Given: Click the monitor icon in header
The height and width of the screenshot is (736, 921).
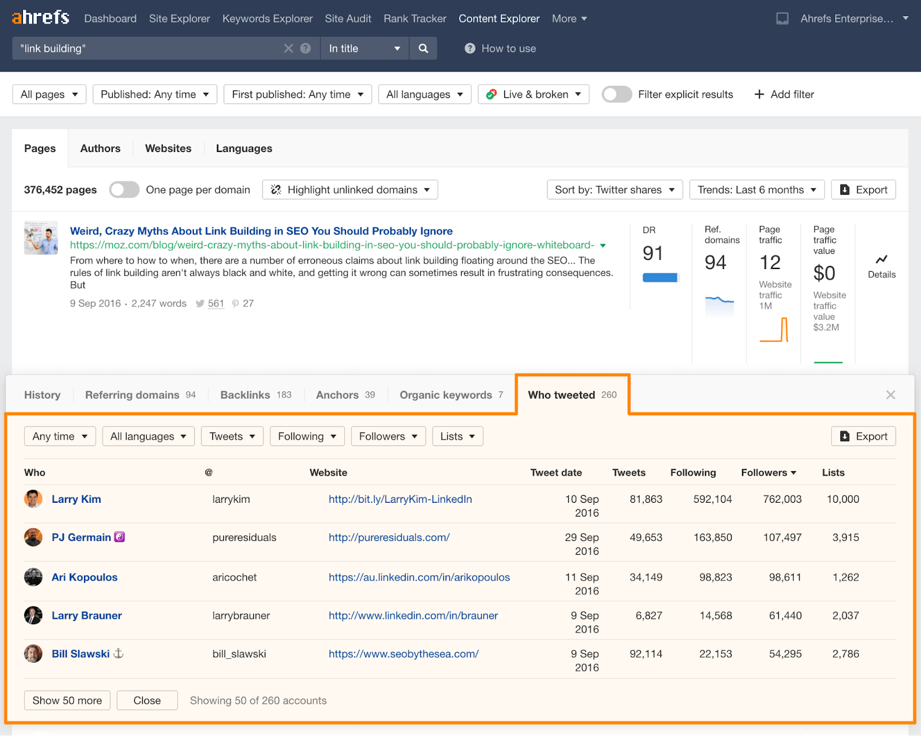Looking at the screenshot, I should tap(782, 18).
